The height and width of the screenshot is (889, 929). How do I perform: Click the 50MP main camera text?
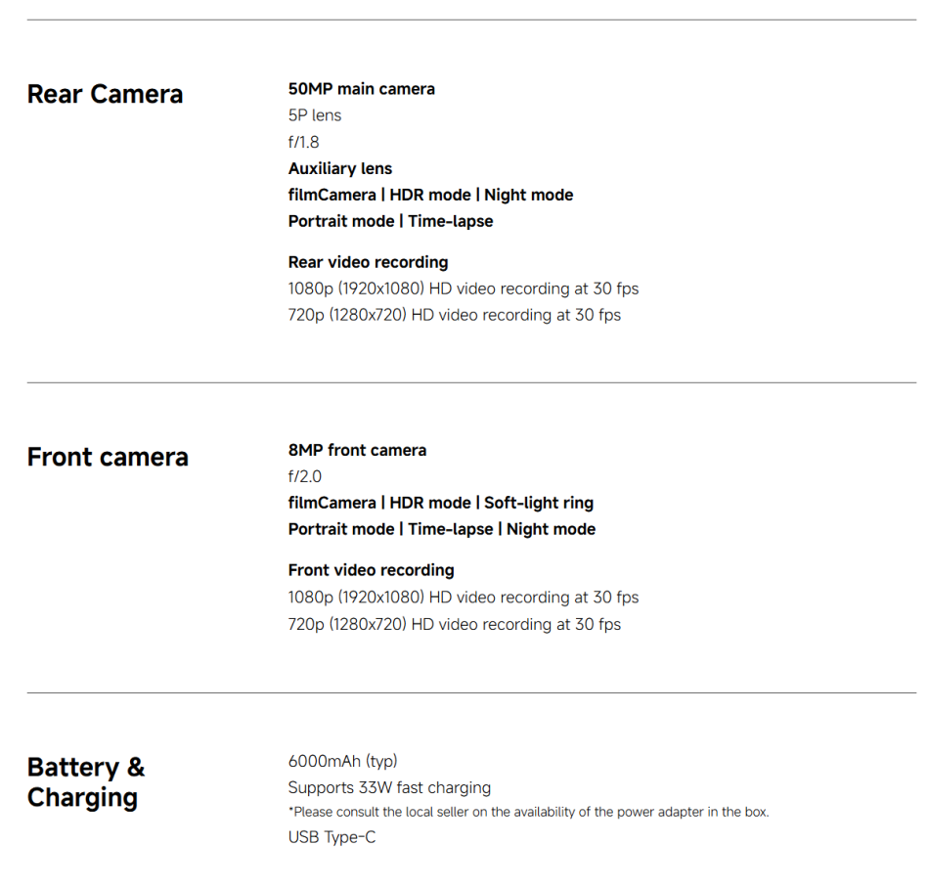pyautogui.click(x=361, y=89)
